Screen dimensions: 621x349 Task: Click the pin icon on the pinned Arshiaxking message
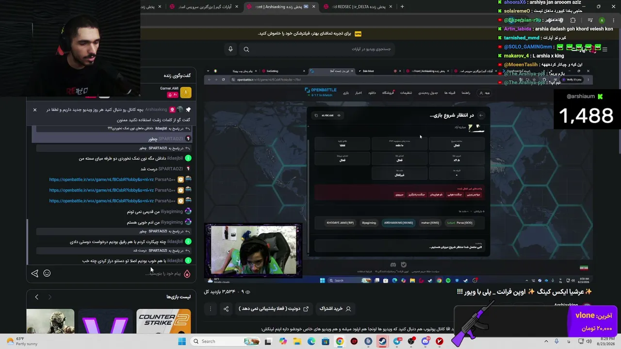pos(188,110)
